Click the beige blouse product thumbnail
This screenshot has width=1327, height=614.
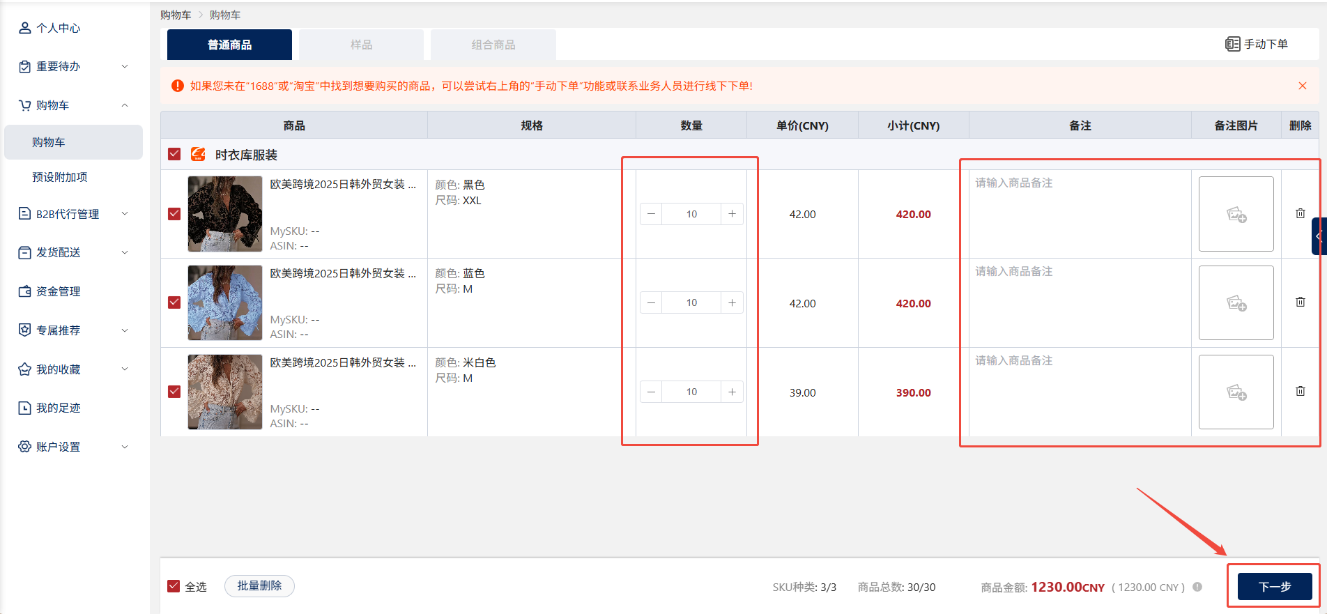pos(225,392)
